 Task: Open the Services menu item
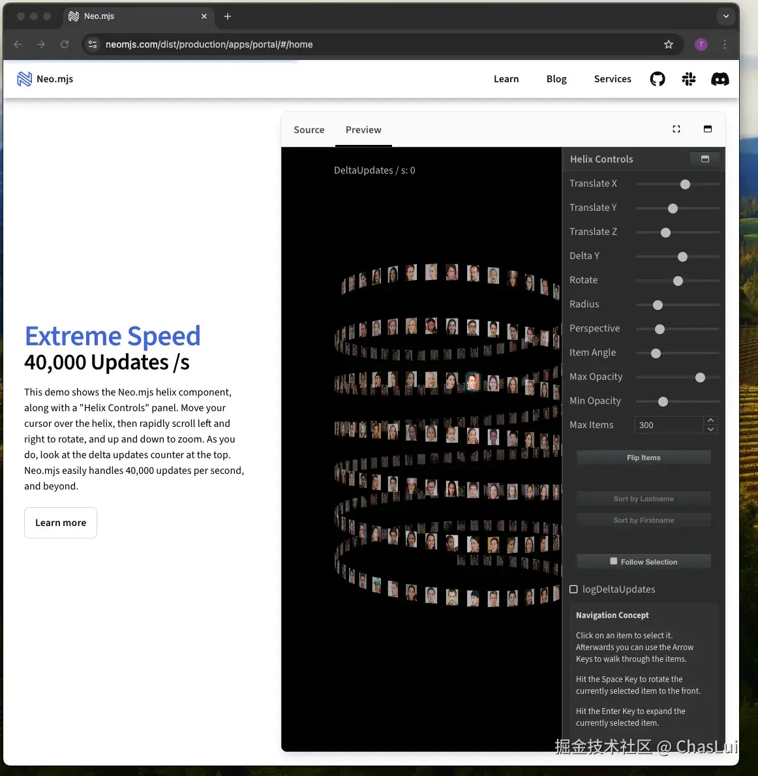(x=612, y=79)
